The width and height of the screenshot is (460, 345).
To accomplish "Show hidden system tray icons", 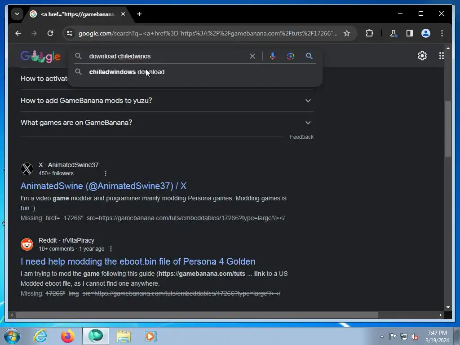I will point(382,336).
